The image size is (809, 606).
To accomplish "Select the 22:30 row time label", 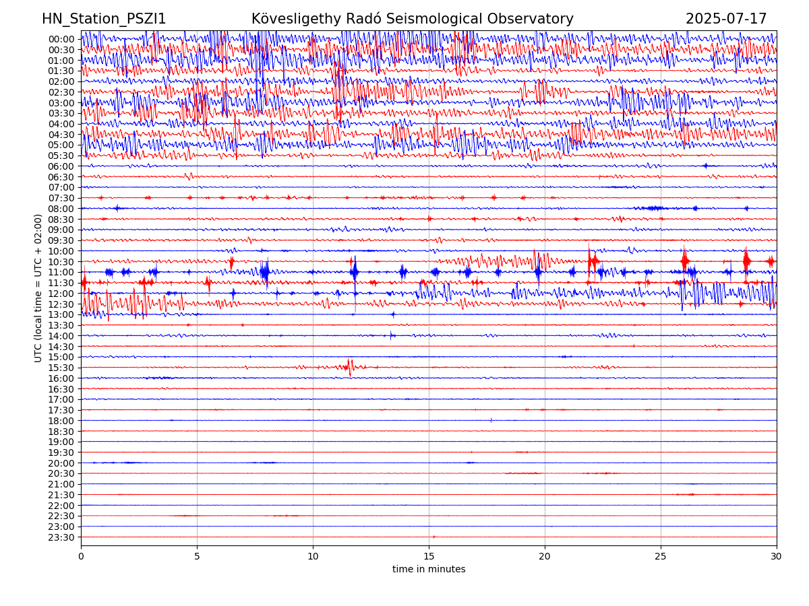I will click(61, 516).
